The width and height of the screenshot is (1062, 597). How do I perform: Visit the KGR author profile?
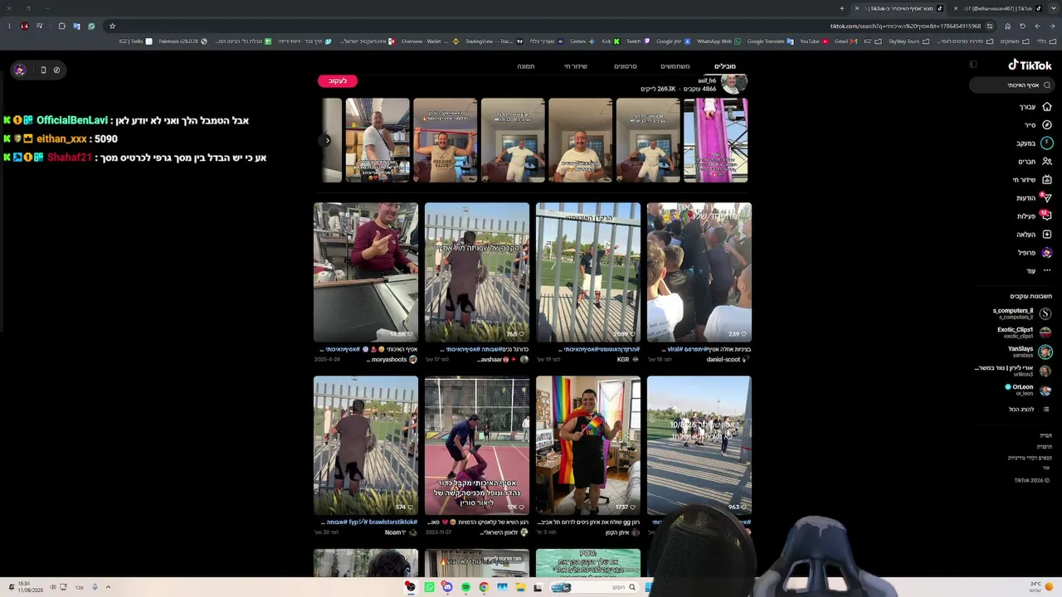[629, 360]
